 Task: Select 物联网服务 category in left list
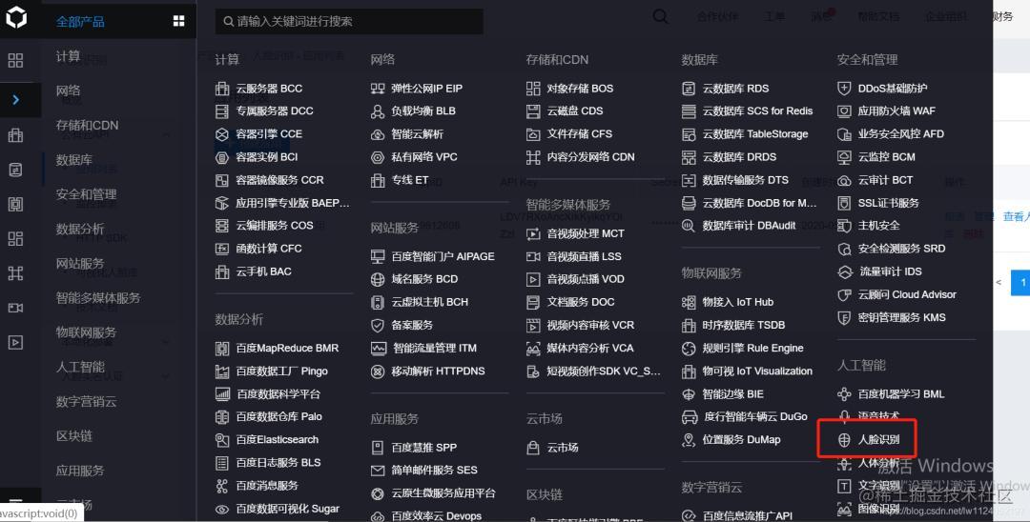click(x=86, y=331)
